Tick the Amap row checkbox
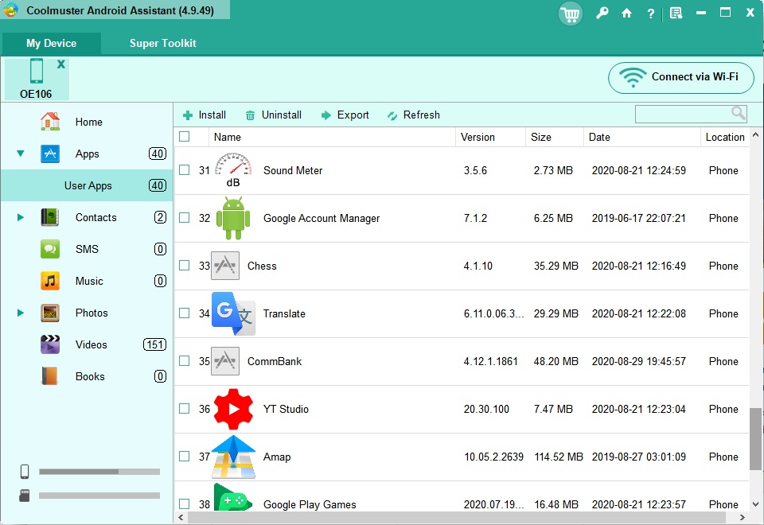Image resolution: width=764 pixels, height=525 pixels. pyautogui.click(x=184, y=457)
